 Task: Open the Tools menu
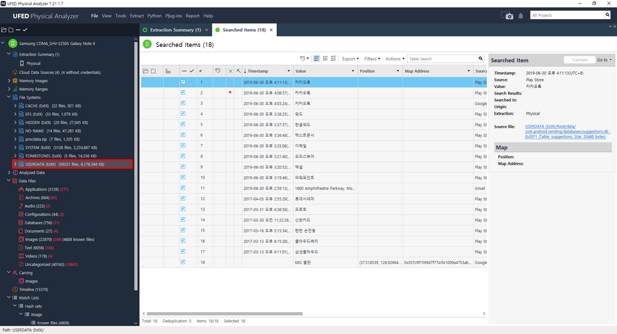121,15
